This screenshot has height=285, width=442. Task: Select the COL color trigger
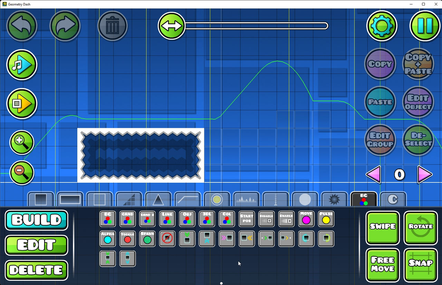pyautogui.click(x=227, y=219)
